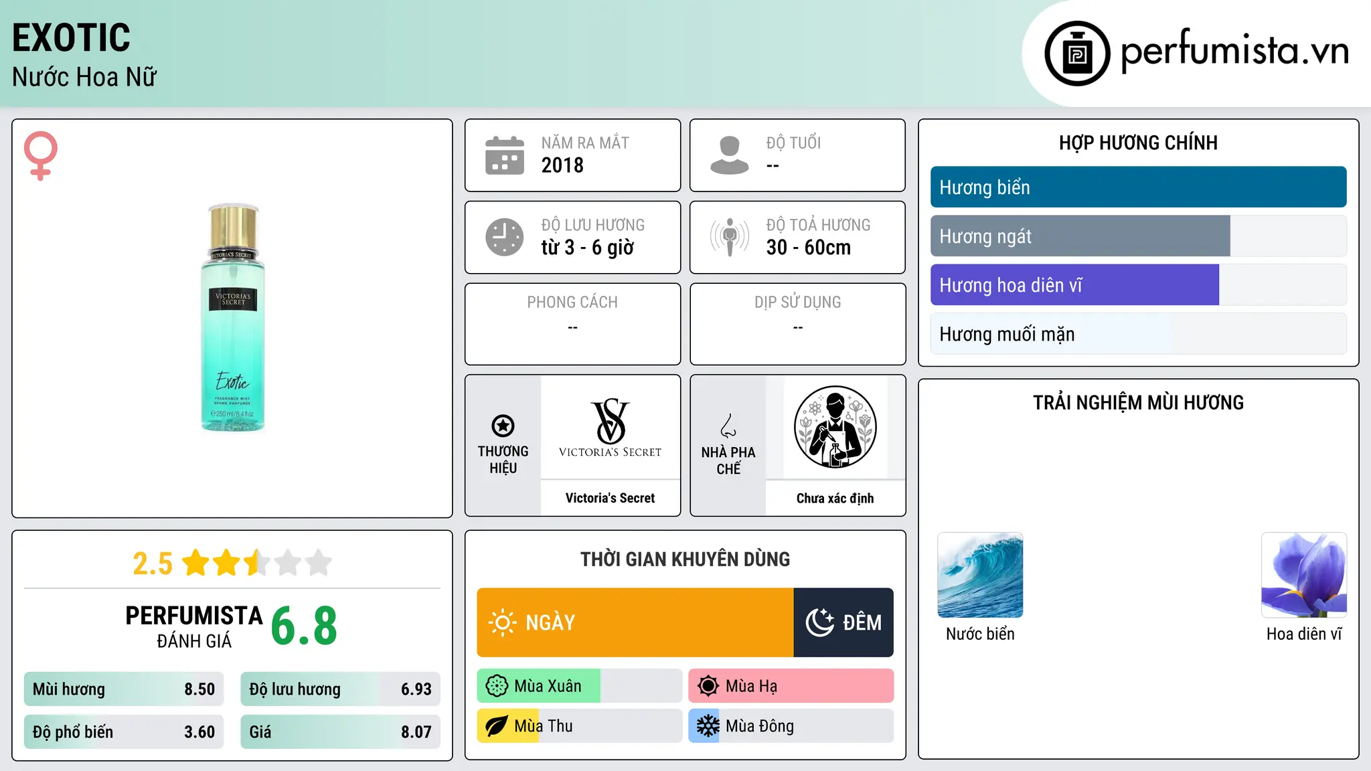Click the Mùa Xuân season label
Image resolution: width=1371 pixels, height=771 pixels.
click(548, 686)
